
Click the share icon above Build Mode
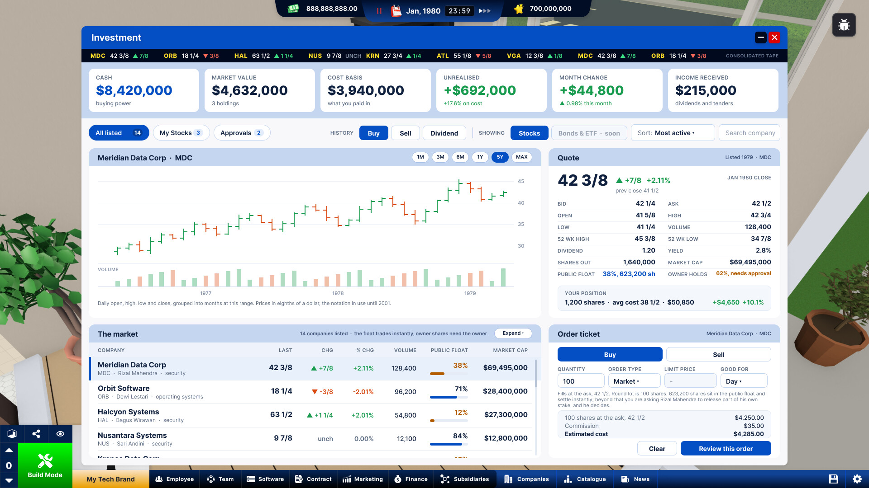[x=36, y=434]
